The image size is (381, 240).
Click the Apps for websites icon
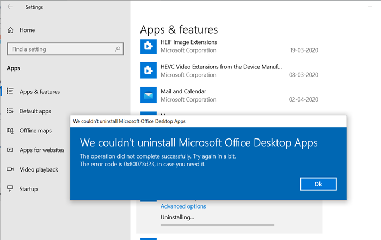point(10,150)
